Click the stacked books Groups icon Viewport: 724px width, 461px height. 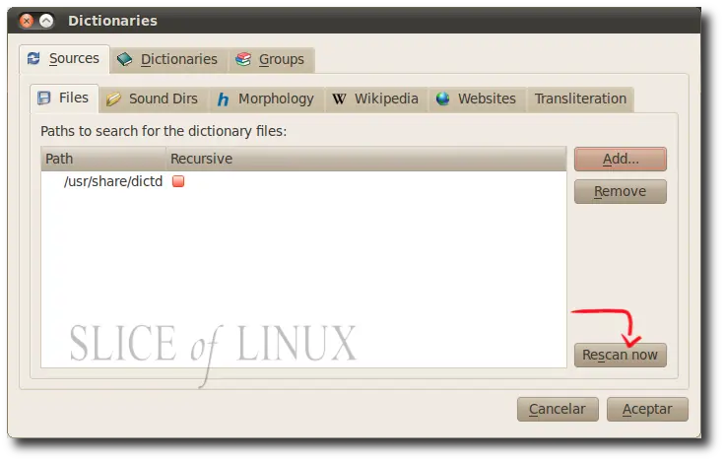(243, 59)
